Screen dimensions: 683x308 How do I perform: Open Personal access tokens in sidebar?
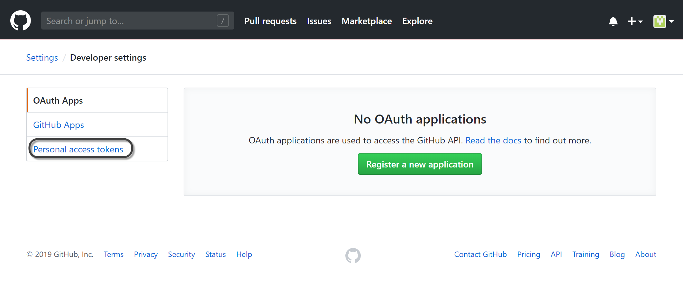pos(97,149)
